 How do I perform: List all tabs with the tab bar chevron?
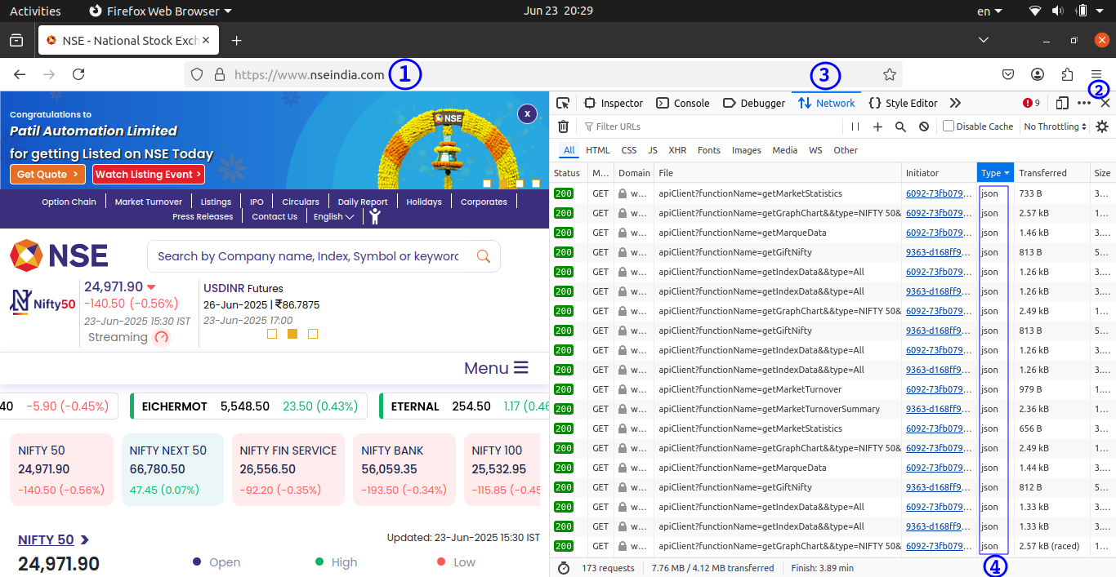pyautogui.click(x=984, y=40)
